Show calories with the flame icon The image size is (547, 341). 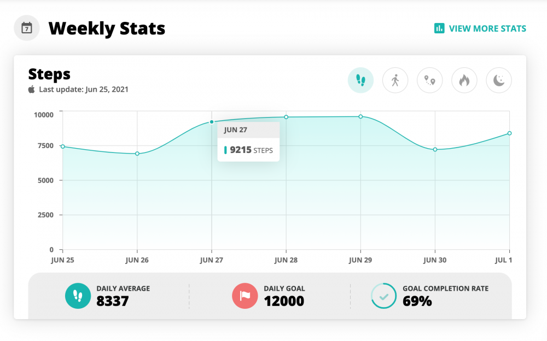pyautogui.click(x=464, y=81)
